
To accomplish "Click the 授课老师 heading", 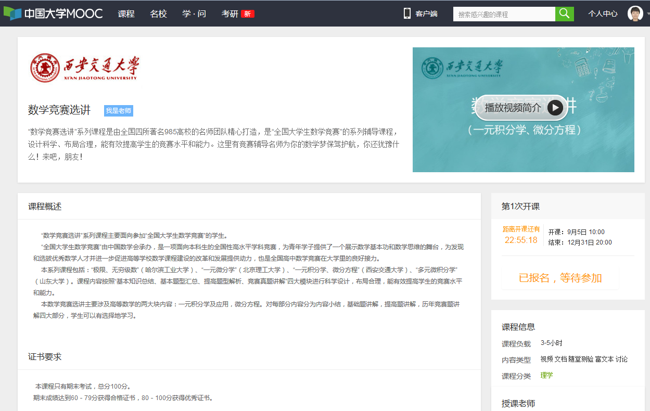I will tap(518, 404).
